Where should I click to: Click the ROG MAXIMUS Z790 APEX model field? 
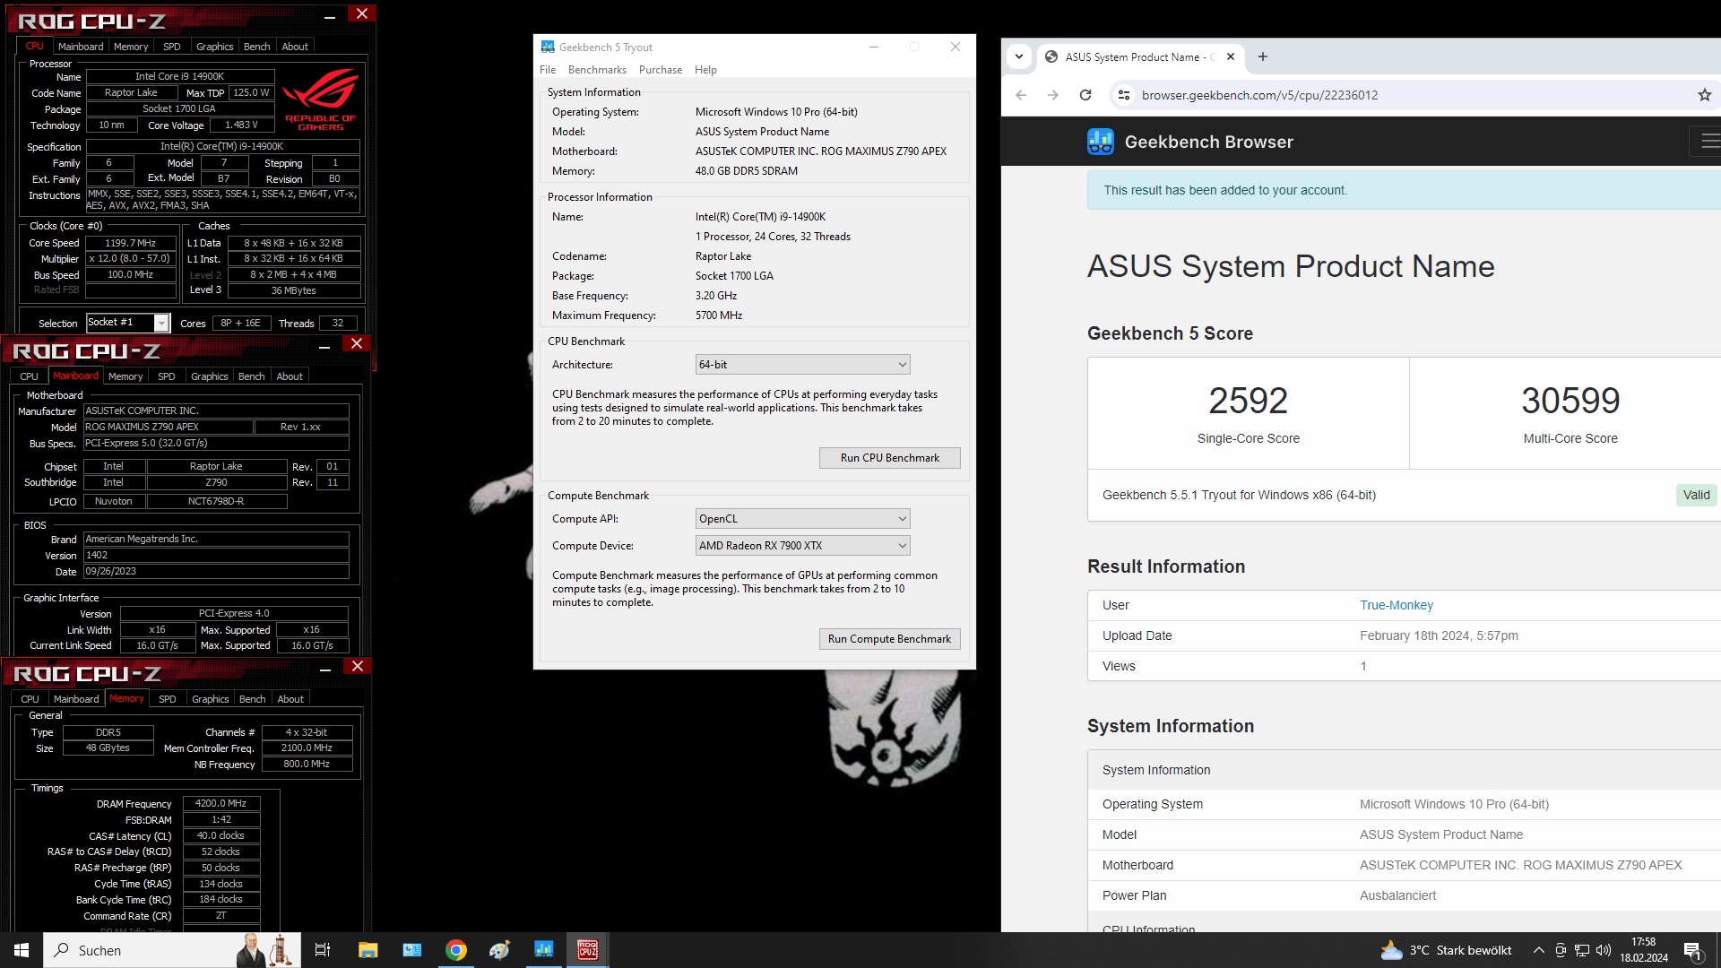click(168, 428)
